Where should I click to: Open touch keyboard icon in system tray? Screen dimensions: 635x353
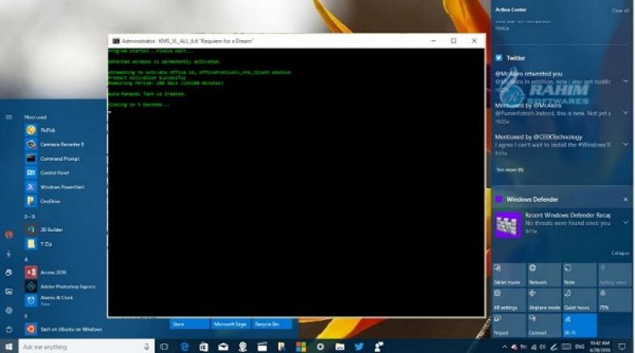(567, 347)
